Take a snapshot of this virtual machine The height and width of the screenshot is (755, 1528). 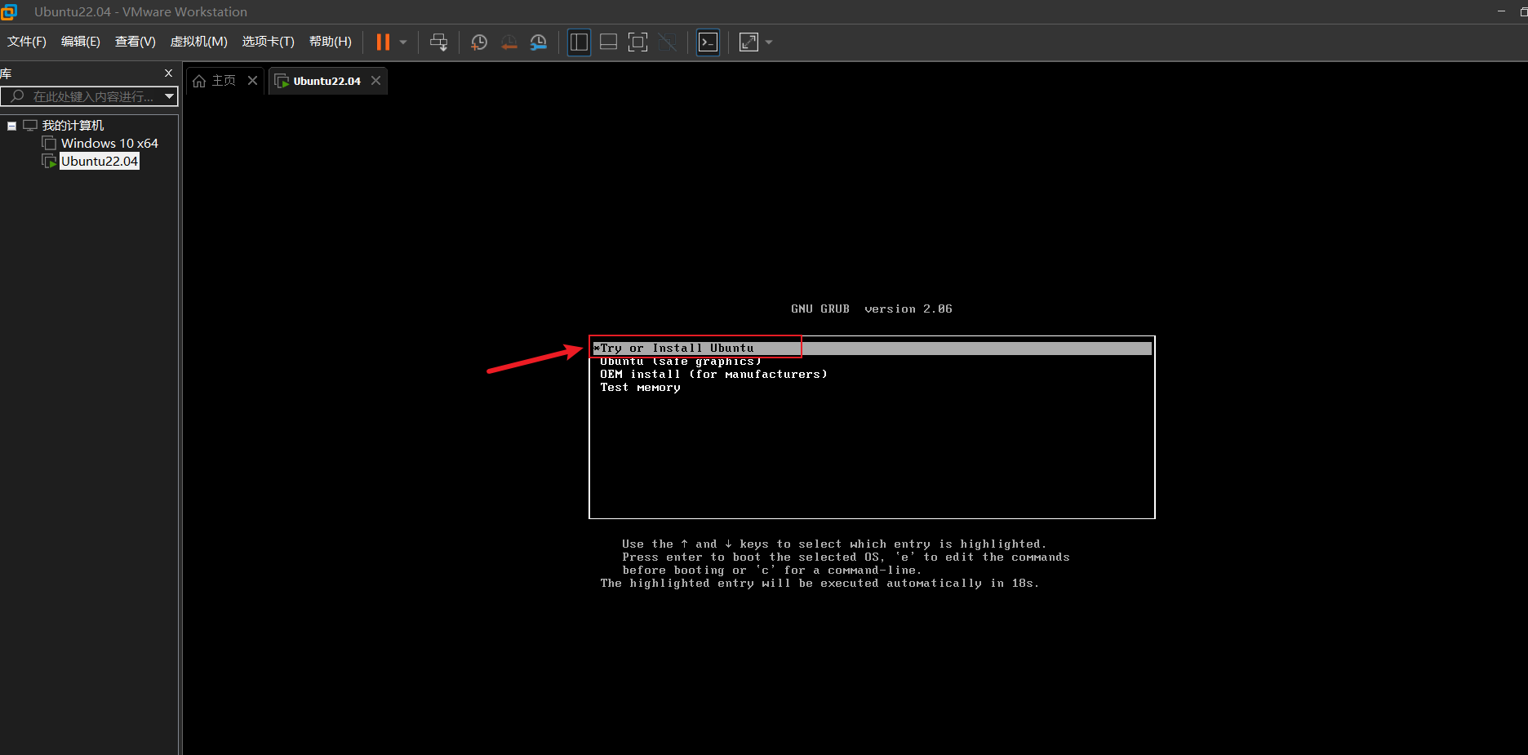pos(479,42)
